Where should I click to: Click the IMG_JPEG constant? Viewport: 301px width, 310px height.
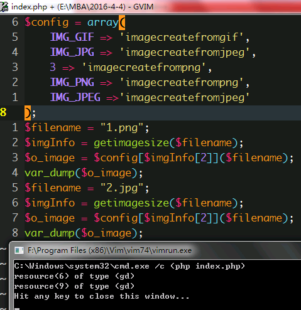pyautogui.click(x=75, y=97)
